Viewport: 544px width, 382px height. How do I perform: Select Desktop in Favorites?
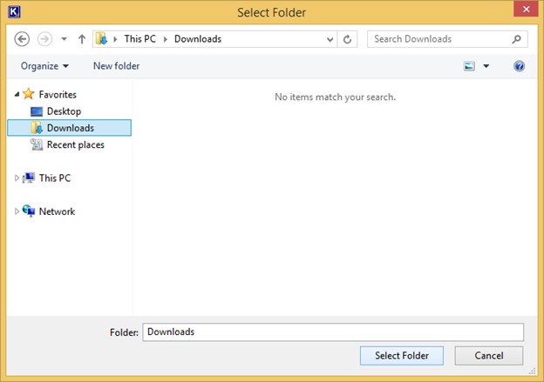click(64, 111)
